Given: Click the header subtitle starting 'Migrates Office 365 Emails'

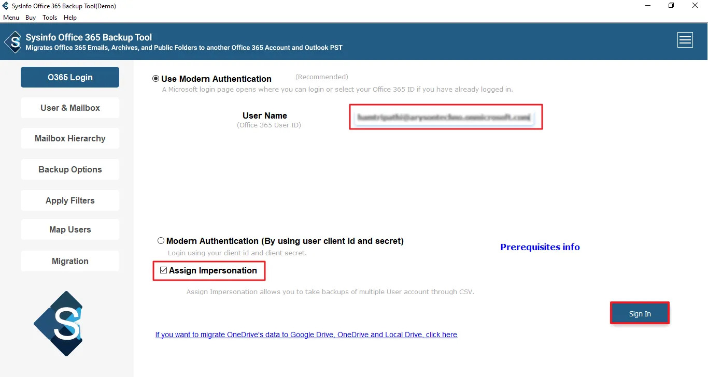Looking at the screenshot, I should 184,48.
